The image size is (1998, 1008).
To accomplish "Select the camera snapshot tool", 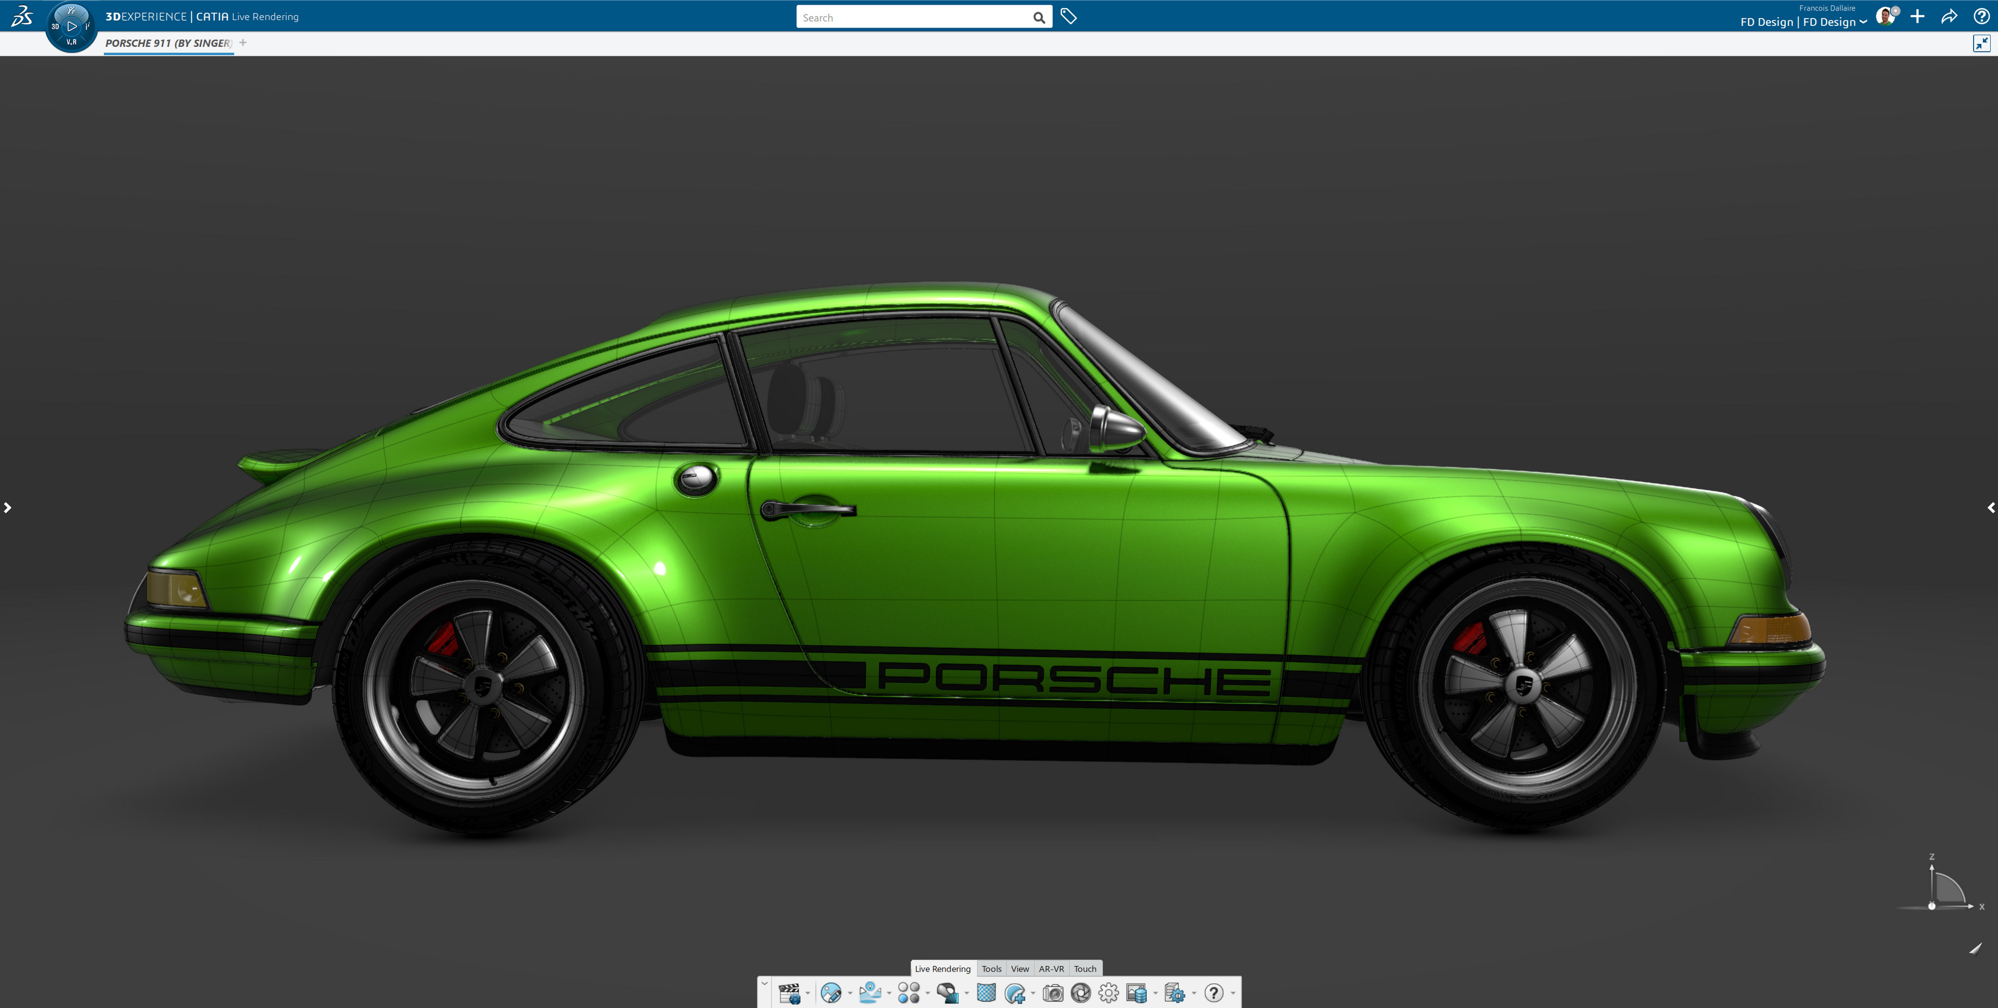I will pos(1053,994).
